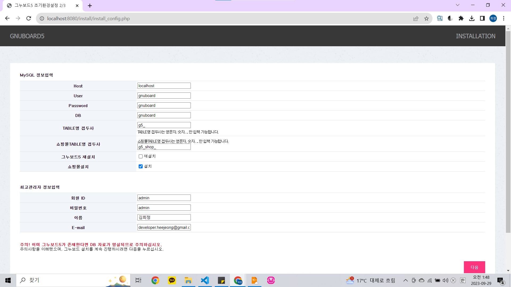The width and height of the screenshot is (511, 287).
Task: Open Task View on the taskbar
Action: coord(138,280)
